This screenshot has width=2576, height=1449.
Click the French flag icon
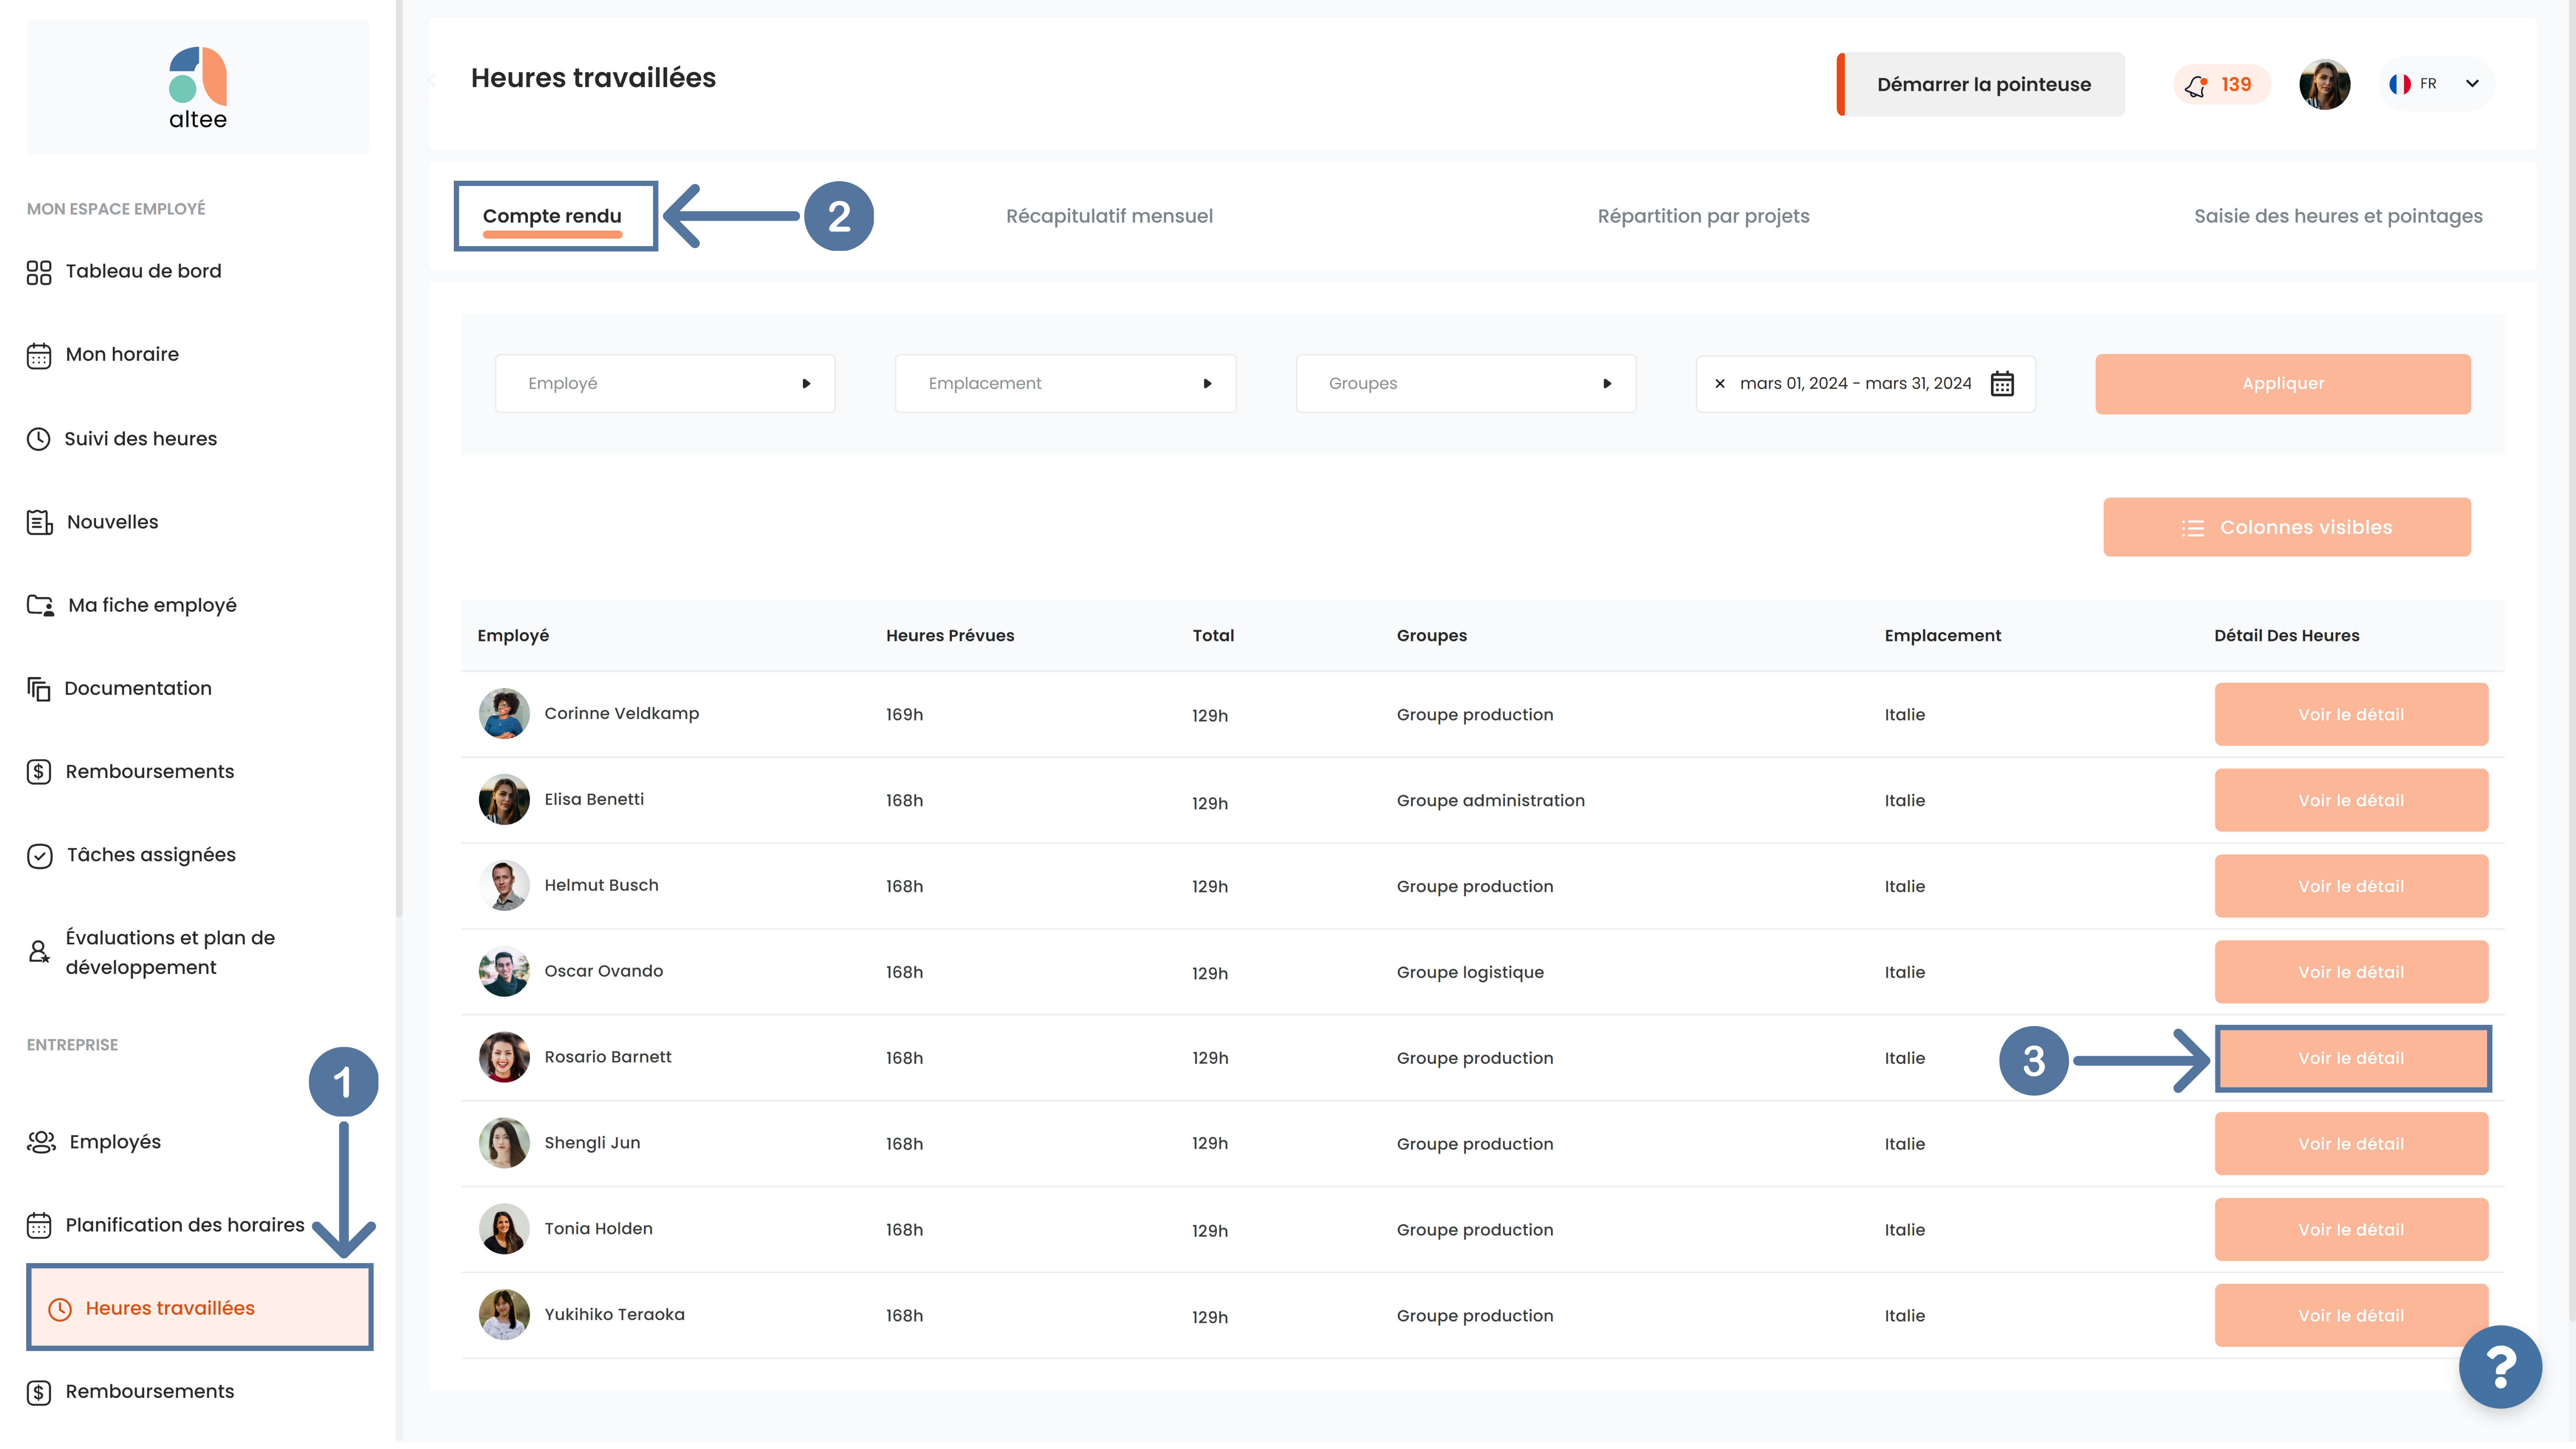pyautogui.click(x=2400, y=84)
